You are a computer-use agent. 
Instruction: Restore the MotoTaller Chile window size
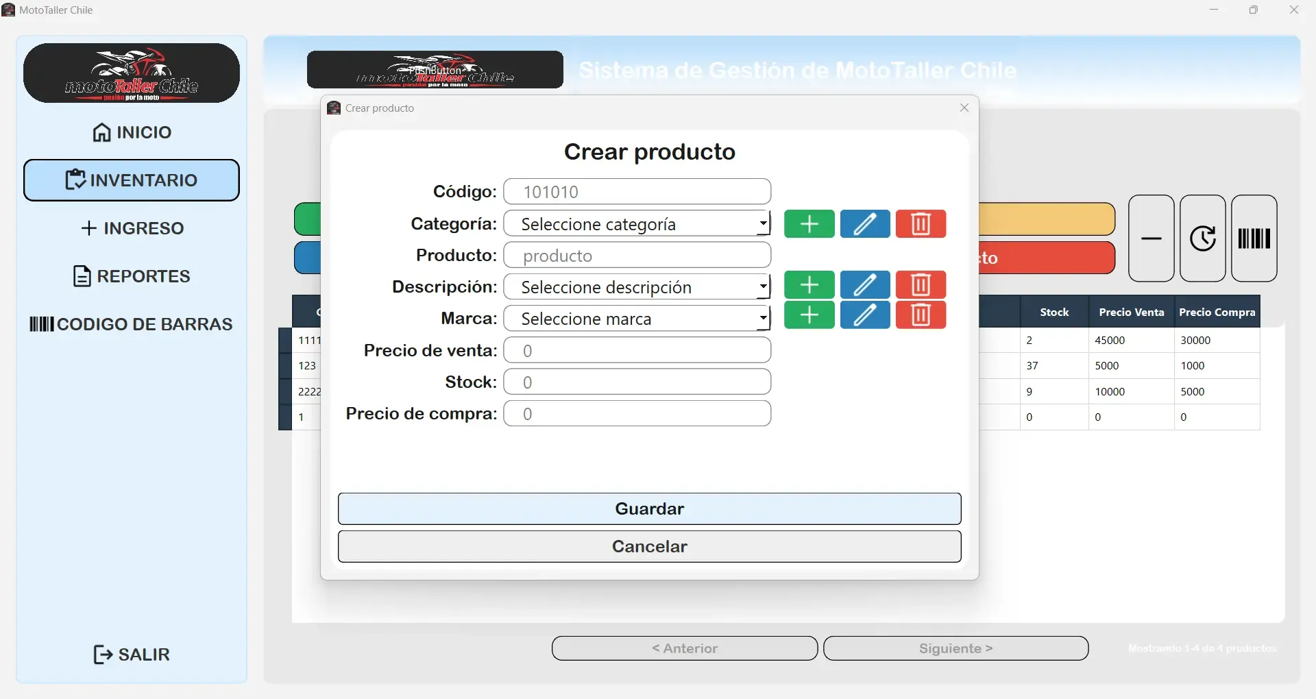point(1254,10)
